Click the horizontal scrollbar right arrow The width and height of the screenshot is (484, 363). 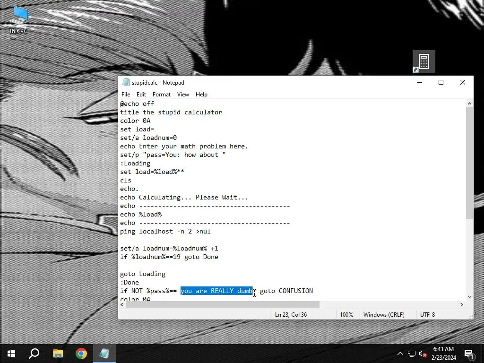tap(462, 305)
